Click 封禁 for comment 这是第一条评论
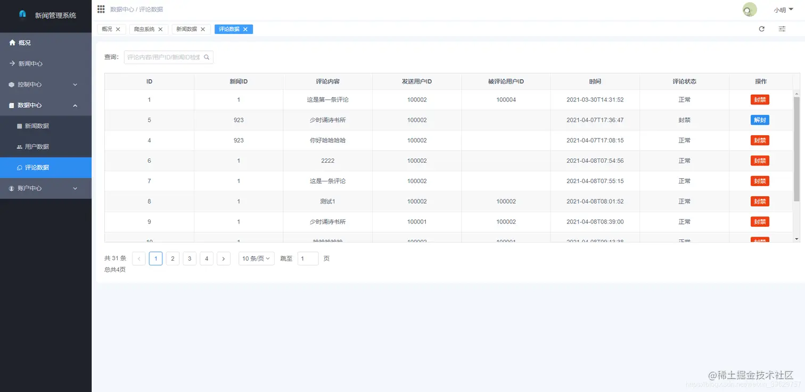805x392 pixels. pyautogui.click(x=760, y=99)
